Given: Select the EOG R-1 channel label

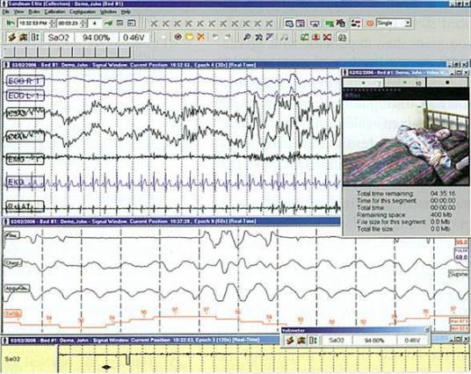Looking at the screenshot, I should coord(25,81).
